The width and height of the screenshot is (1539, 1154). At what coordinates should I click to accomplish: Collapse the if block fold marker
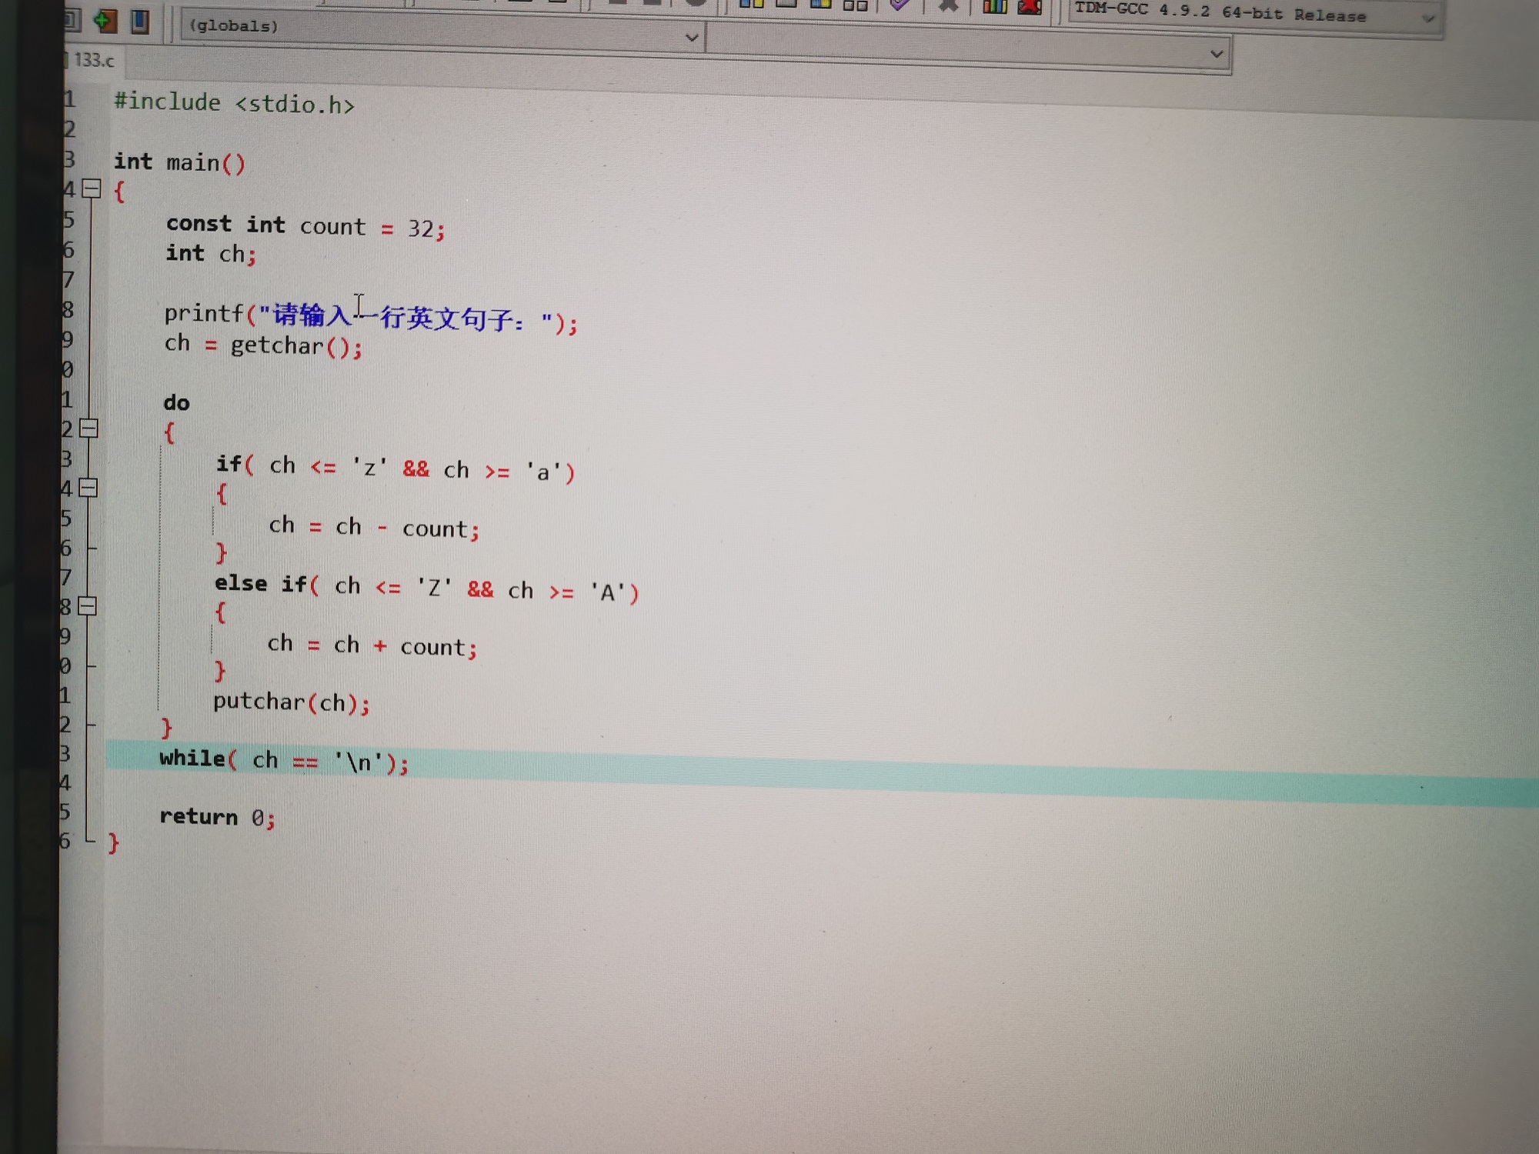[88, 488]
